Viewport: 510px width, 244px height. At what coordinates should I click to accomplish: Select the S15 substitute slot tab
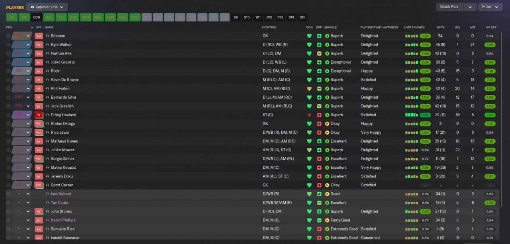click(302, 18)
